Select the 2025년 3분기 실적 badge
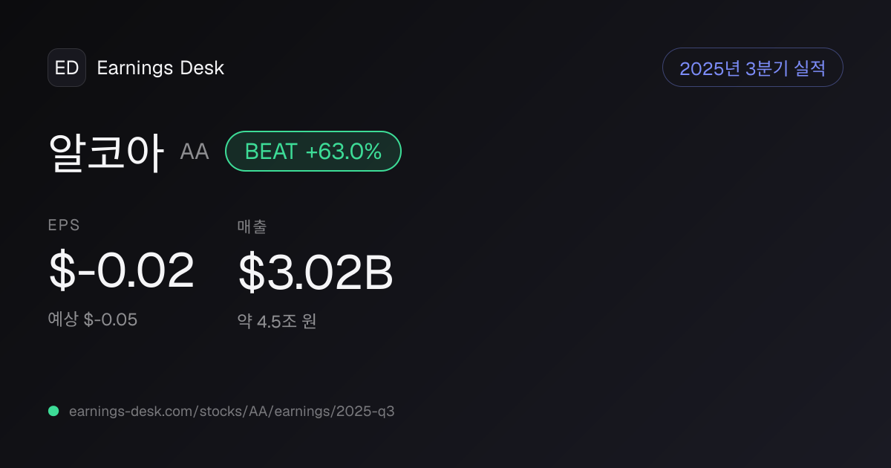Viewport: 891px width, 468px height. pyautogui.click(x=752, y=68)
